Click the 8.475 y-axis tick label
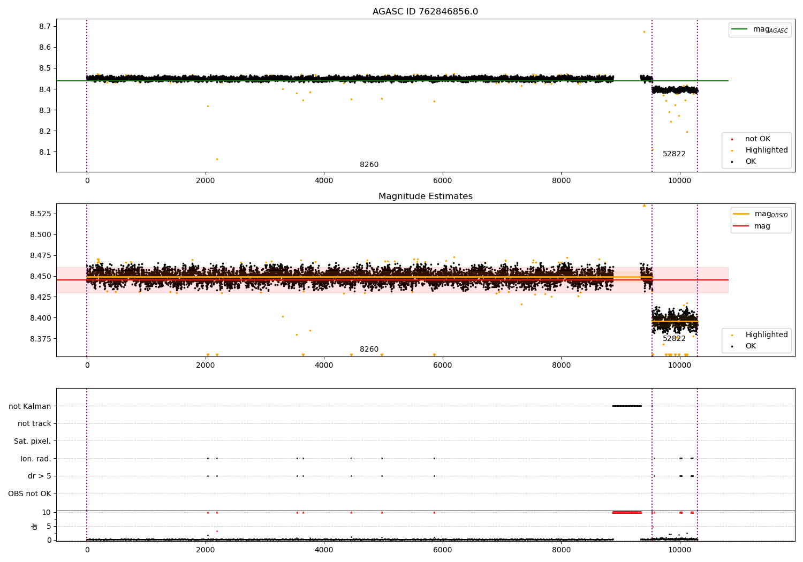This screenshot has width=803, height=562. click(x=41, y=255)
